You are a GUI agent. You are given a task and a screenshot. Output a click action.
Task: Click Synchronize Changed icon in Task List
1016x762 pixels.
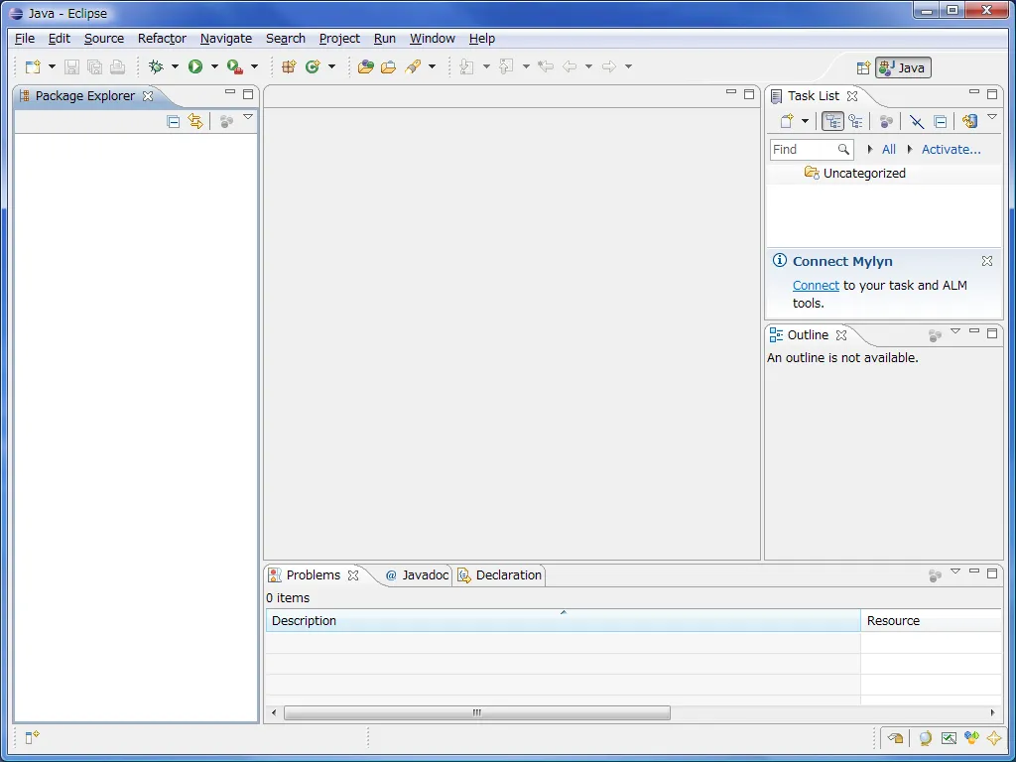click(x=969, y=121)
